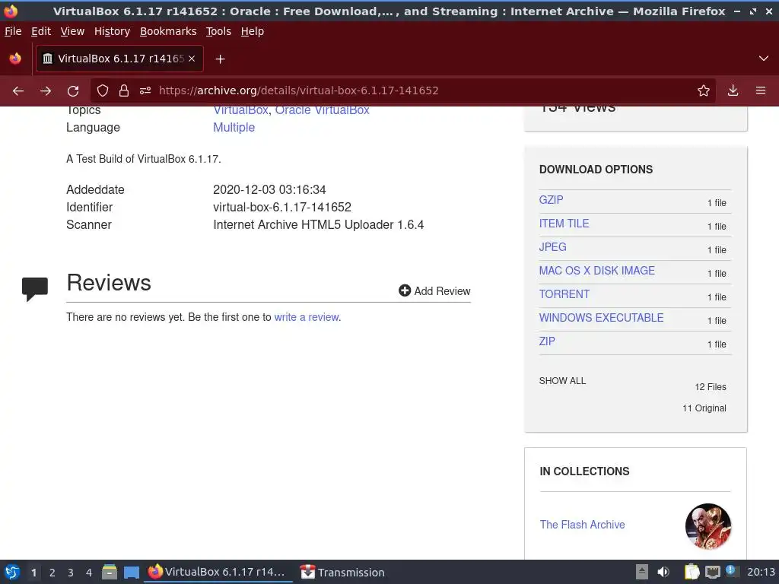Open the Edit menu
The image size is (779, 584).
coord(41,31)
